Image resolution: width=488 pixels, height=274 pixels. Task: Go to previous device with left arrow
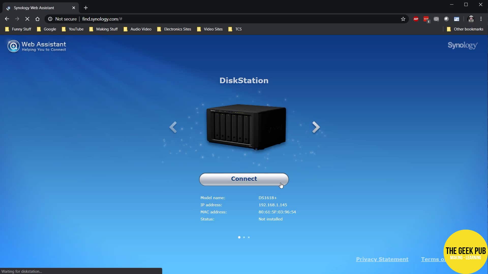point(173,127)
